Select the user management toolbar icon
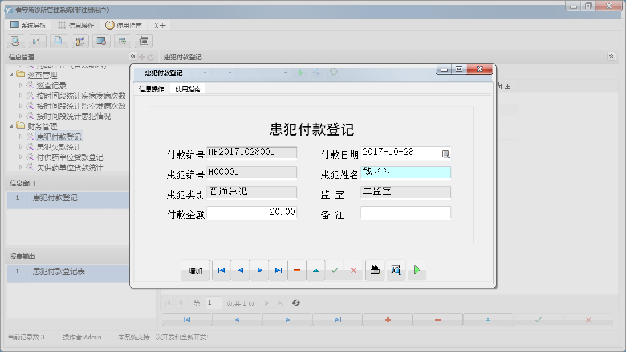Viewport: 626px width, 352px height. point(80,41)
